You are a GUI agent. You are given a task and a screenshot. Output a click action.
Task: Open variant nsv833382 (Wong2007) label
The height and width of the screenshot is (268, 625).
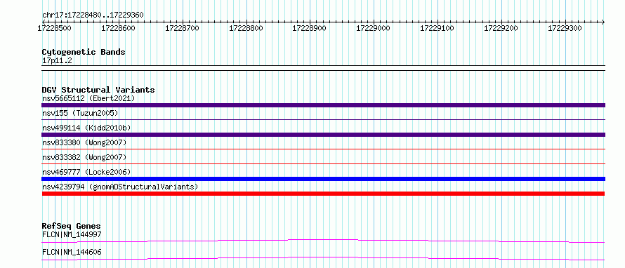pyautogui.click(x=84, y=157)
